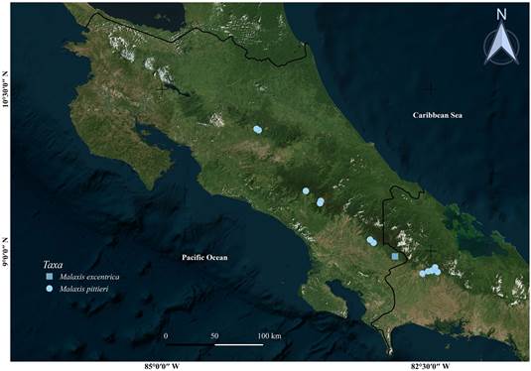Click the 10°30'0" N latitude label

[x=5, y=89]
